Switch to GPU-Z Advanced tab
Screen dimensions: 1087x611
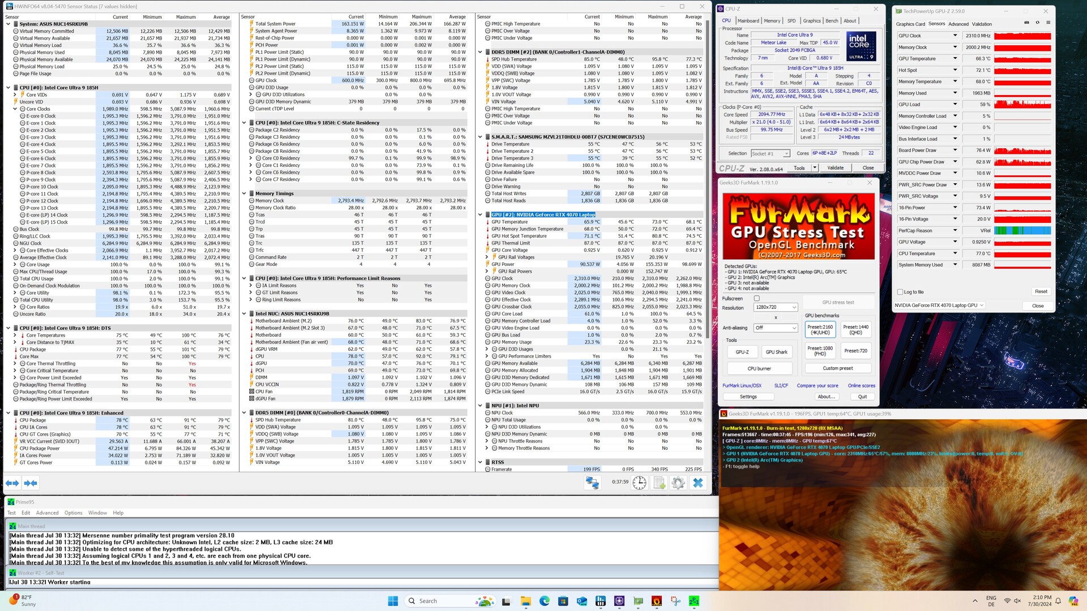(958, 24)
